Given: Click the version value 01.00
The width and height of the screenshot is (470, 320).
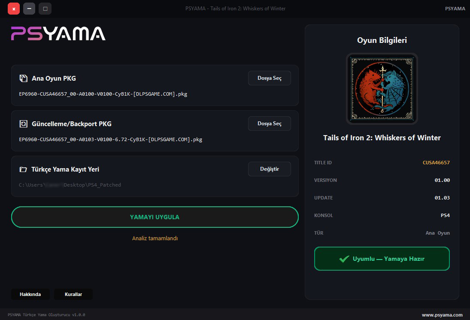Looking at the screenshot, I should [442, 180].
